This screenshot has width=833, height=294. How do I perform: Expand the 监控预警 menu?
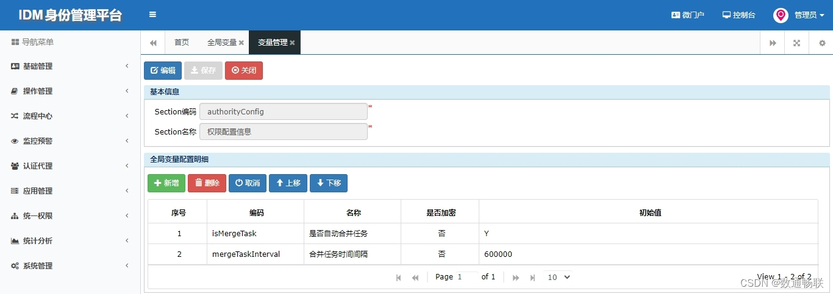[70, 141]
